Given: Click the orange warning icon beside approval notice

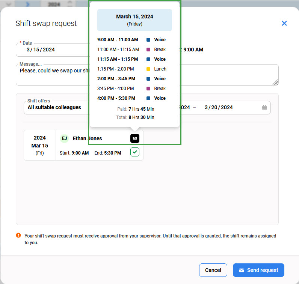Looking at the screenshot, I should coord(18,236).
